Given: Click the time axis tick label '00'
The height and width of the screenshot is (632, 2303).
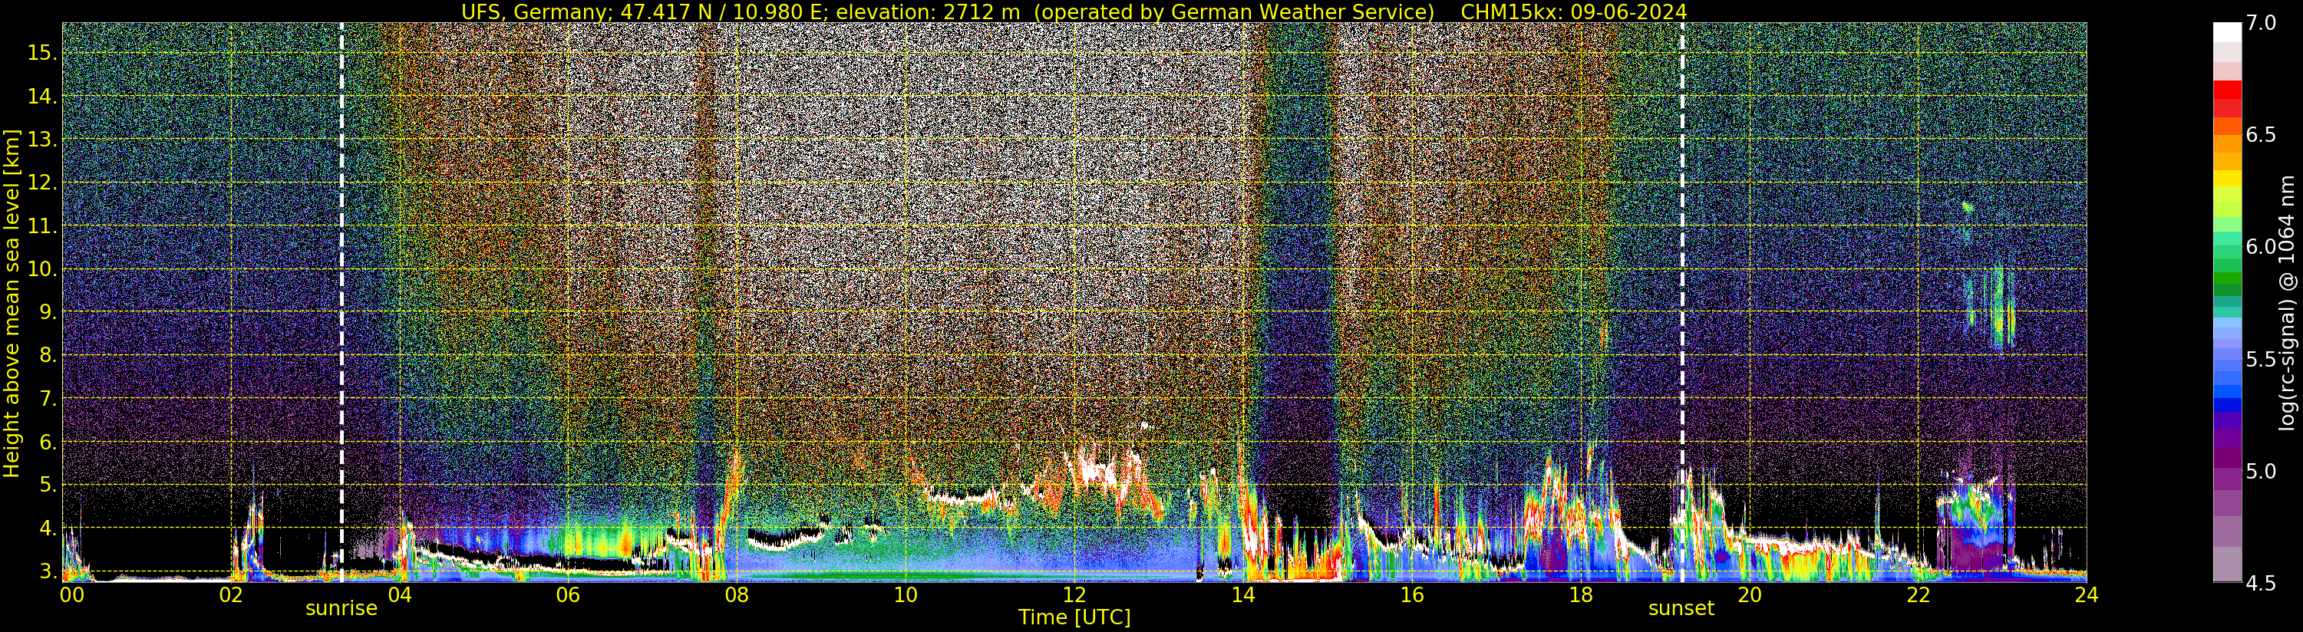Looking at the screenshot, I should point(71,595).
